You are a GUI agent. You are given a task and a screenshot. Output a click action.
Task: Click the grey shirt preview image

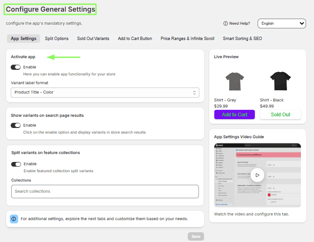(234, 81)
